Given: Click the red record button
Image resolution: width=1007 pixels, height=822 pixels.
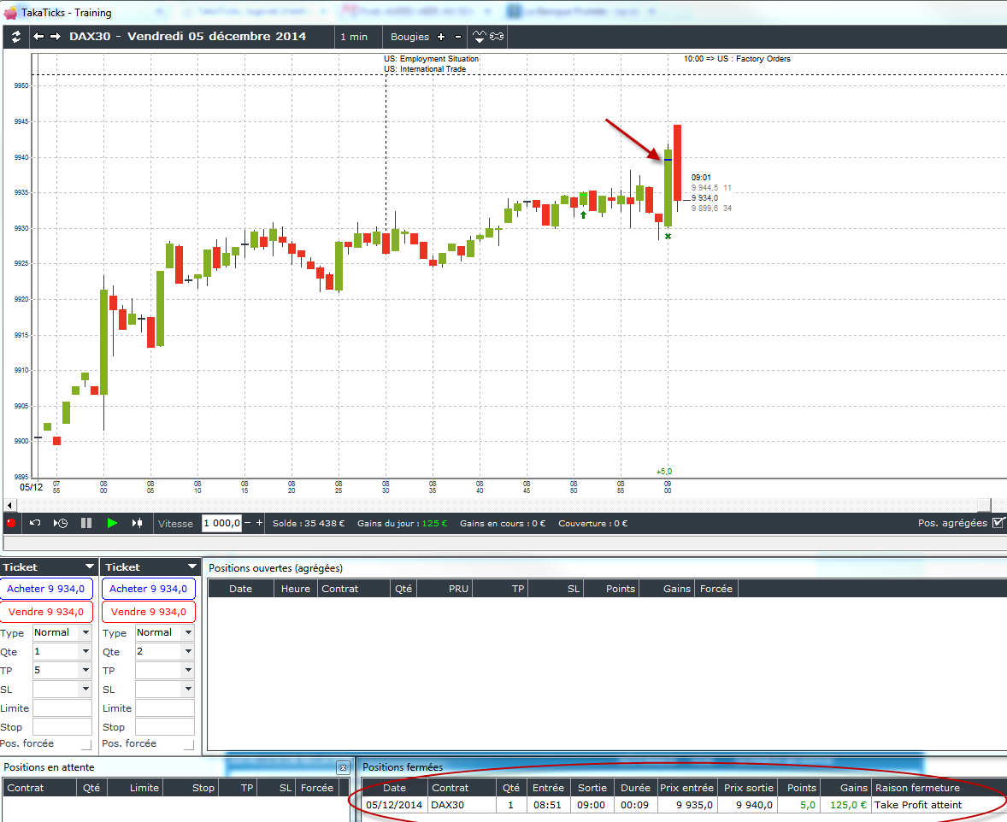Looking at the screenshot, I should pos(11,523).
